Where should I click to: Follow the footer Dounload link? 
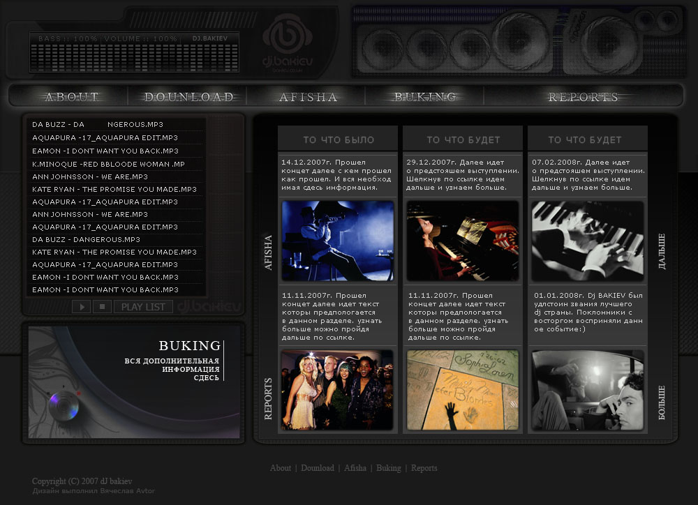tap(318, 467)
